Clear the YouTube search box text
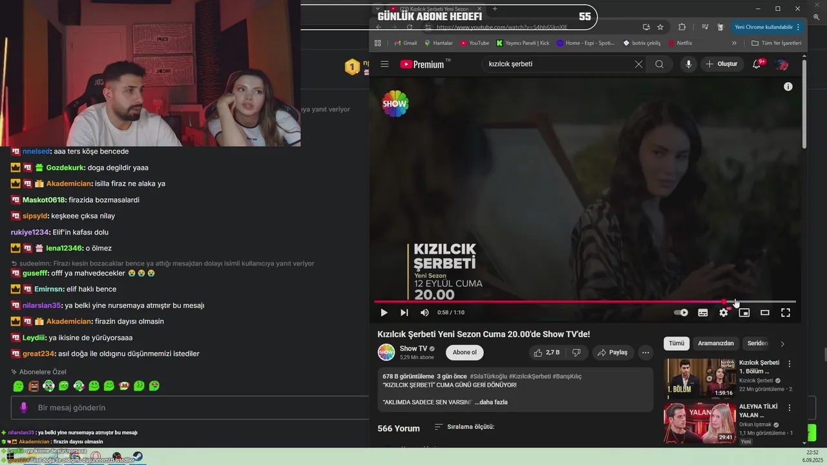The height and width of the screenshot is (465, 827). tap(638, 64)
